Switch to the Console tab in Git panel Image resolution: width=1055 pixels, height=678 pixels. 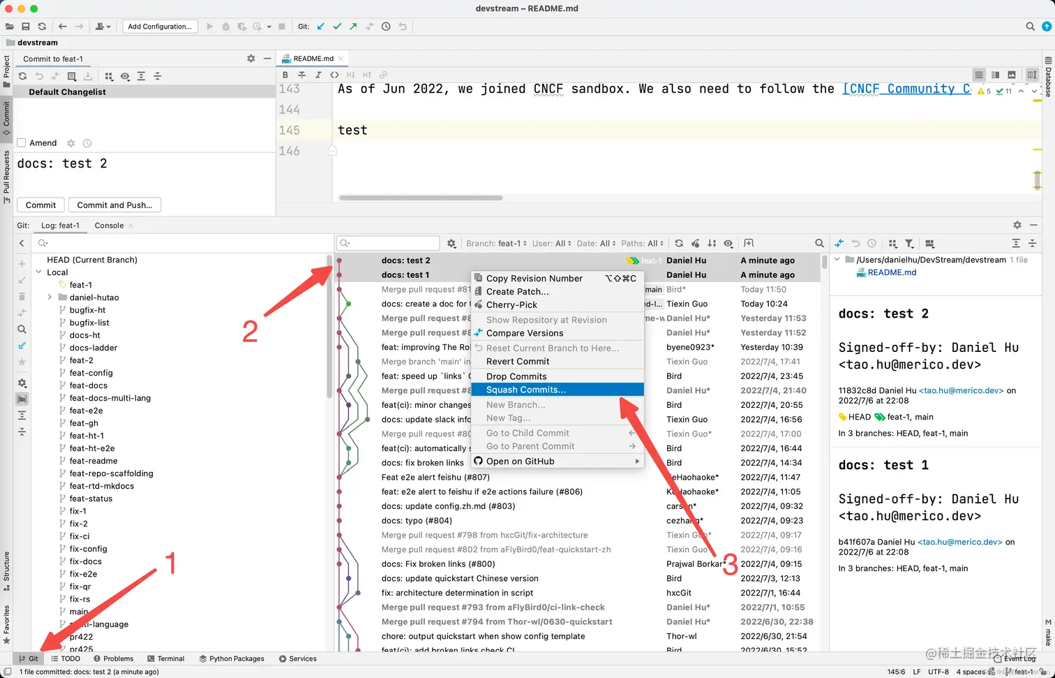point(109,226)
